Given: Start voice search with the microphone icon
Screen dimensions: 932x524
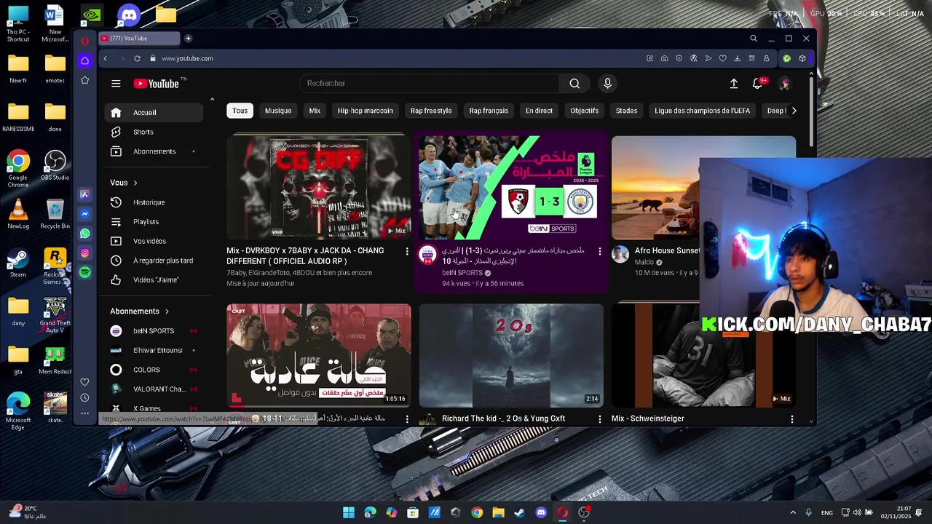Looking at the screenshot, I should click(607, 84).
